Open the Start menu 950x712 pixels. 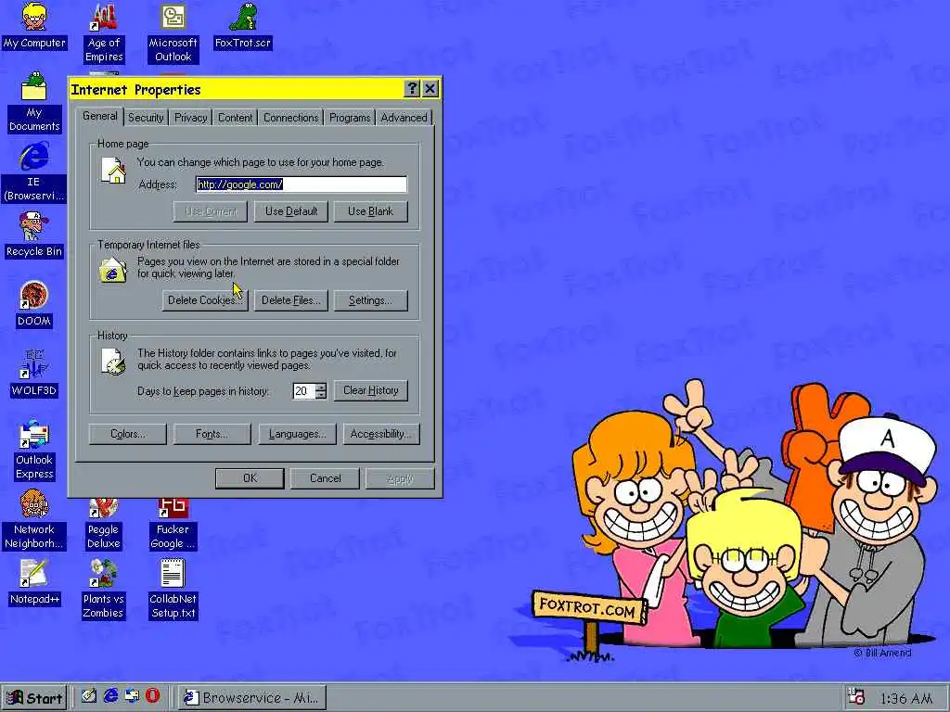pyautogui.click(x=34, y=697)
